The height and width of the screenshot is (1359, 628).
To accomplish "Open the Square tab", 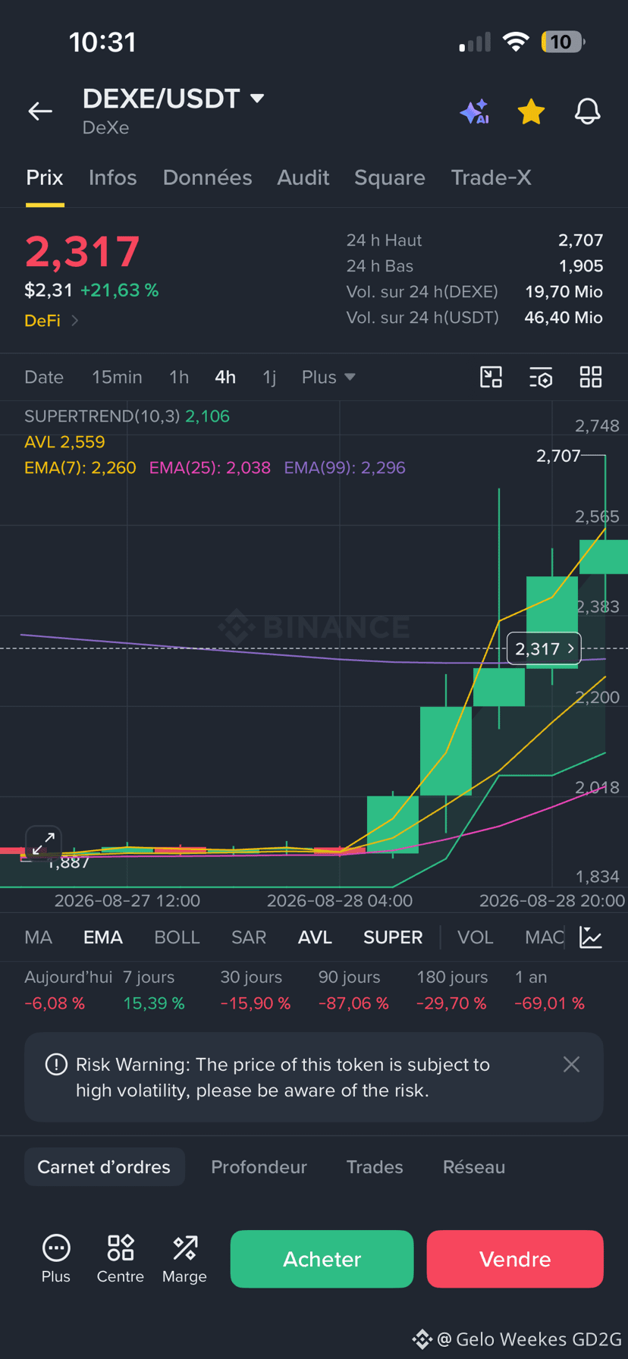I will click(390, 177).
